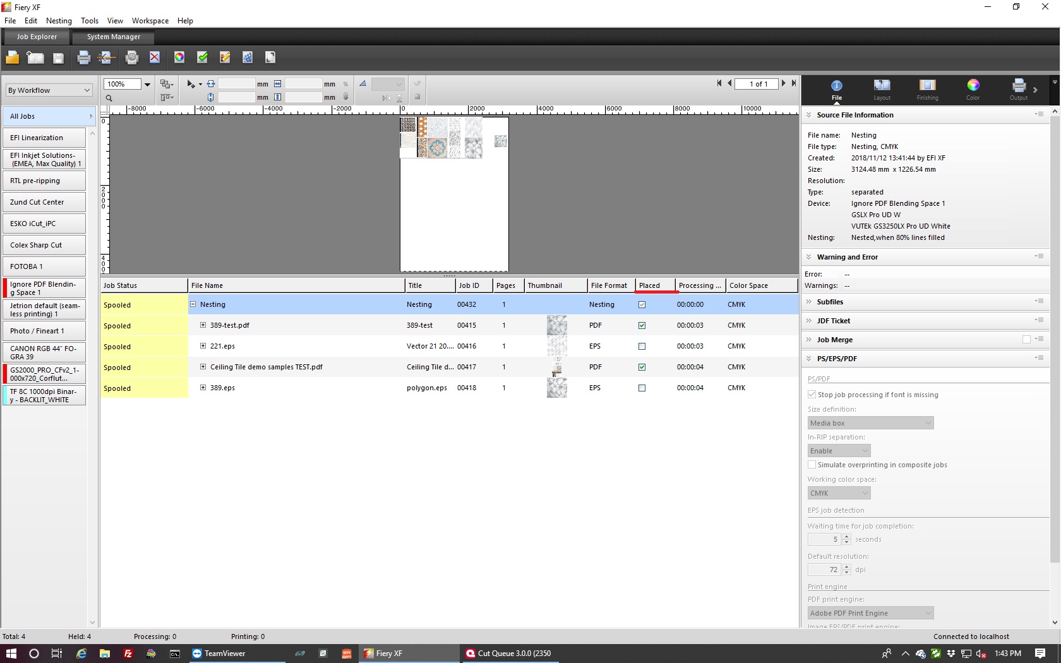Collapse the Nesting tree row

click(193, 304)
